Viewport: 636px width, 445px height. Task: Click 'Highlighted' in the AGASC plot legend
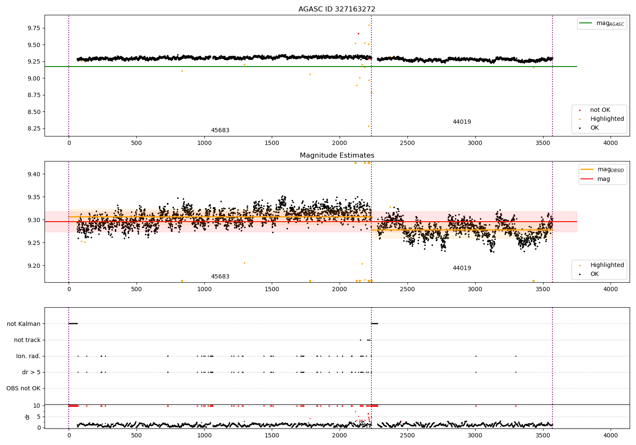pyautogui.click(x=607, y=119)
